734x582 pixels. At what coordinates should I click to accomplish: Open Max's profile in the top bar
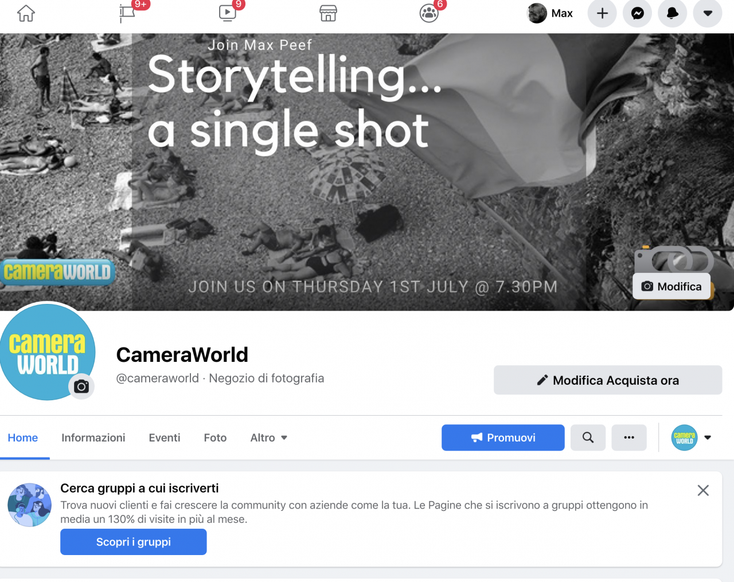(550, 13)
